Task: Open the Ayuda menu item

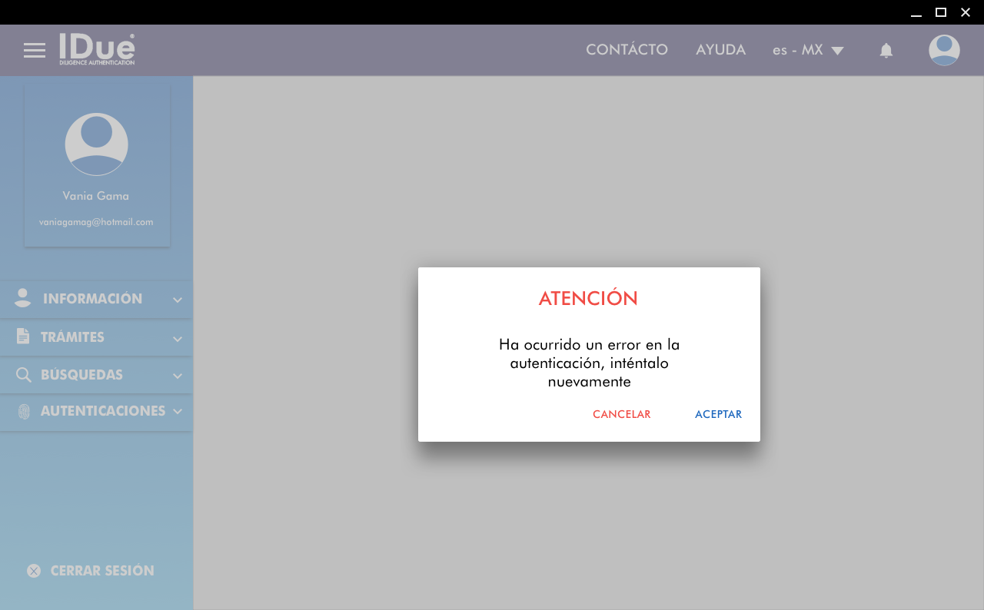Action: (x=720, y=50)
